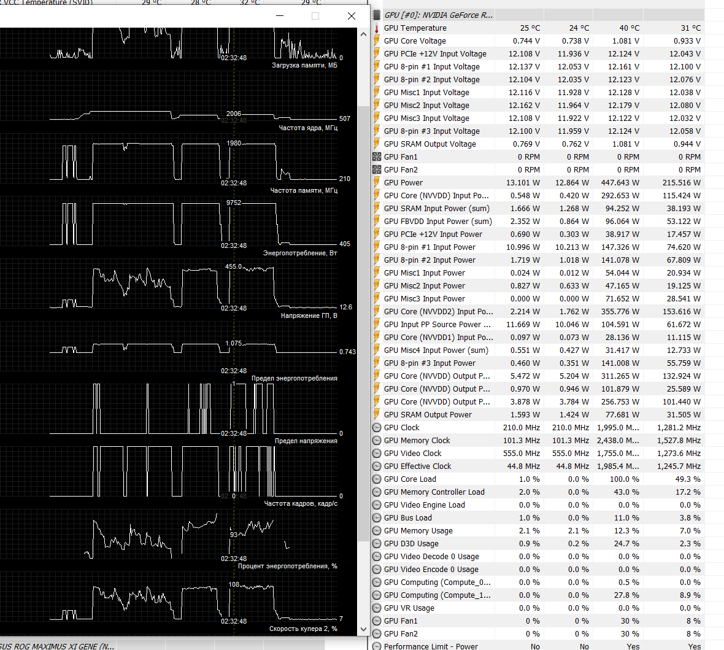The image size is (724, 650).
Task: Click the graph window scrollbar up arrow
Action: pos(363,34)
